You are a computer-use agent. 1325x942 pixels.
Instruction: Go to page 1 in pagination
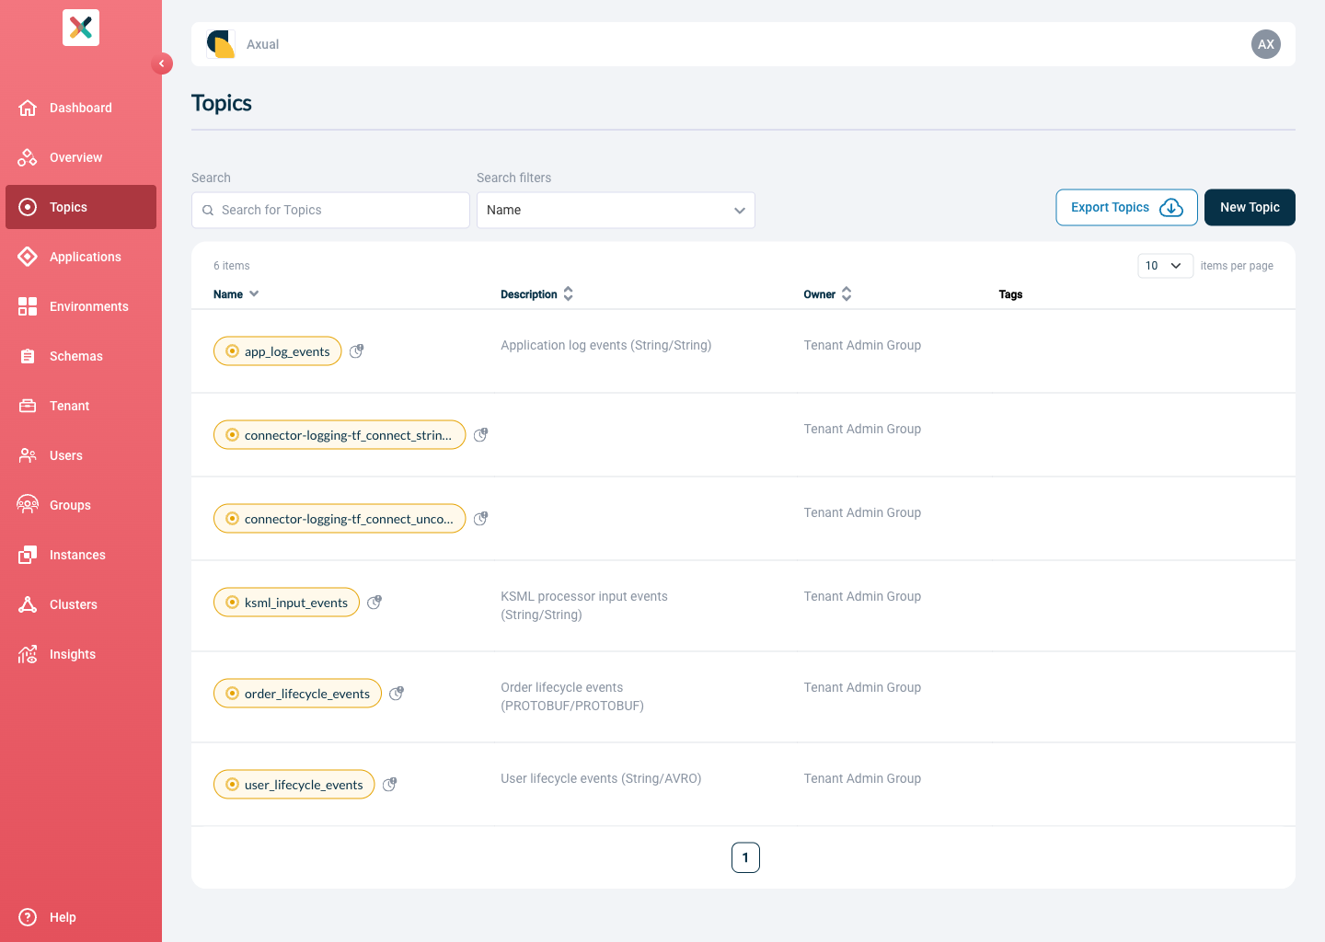pyautogui.click(x=745, y=857)
